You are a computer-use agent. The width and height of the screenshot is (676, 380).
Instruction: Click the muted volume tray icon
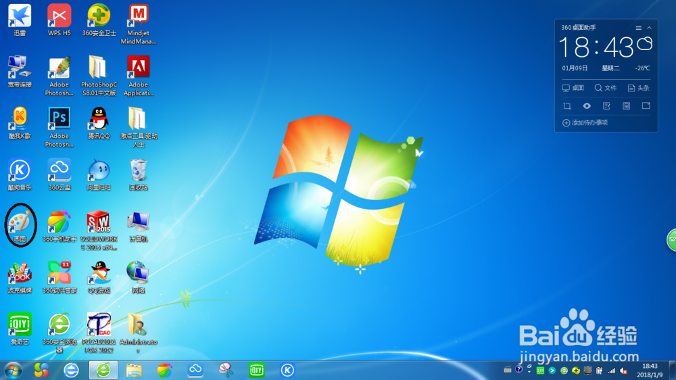point(623,371)
